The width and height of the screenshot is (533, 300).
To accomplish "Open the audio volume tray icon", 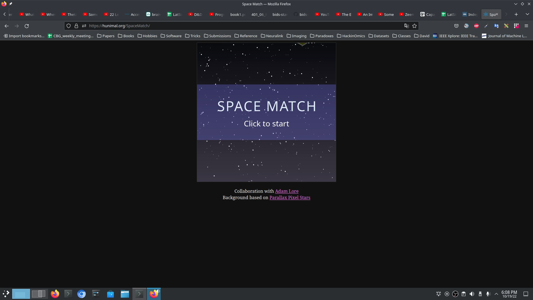I will point(472,294).
